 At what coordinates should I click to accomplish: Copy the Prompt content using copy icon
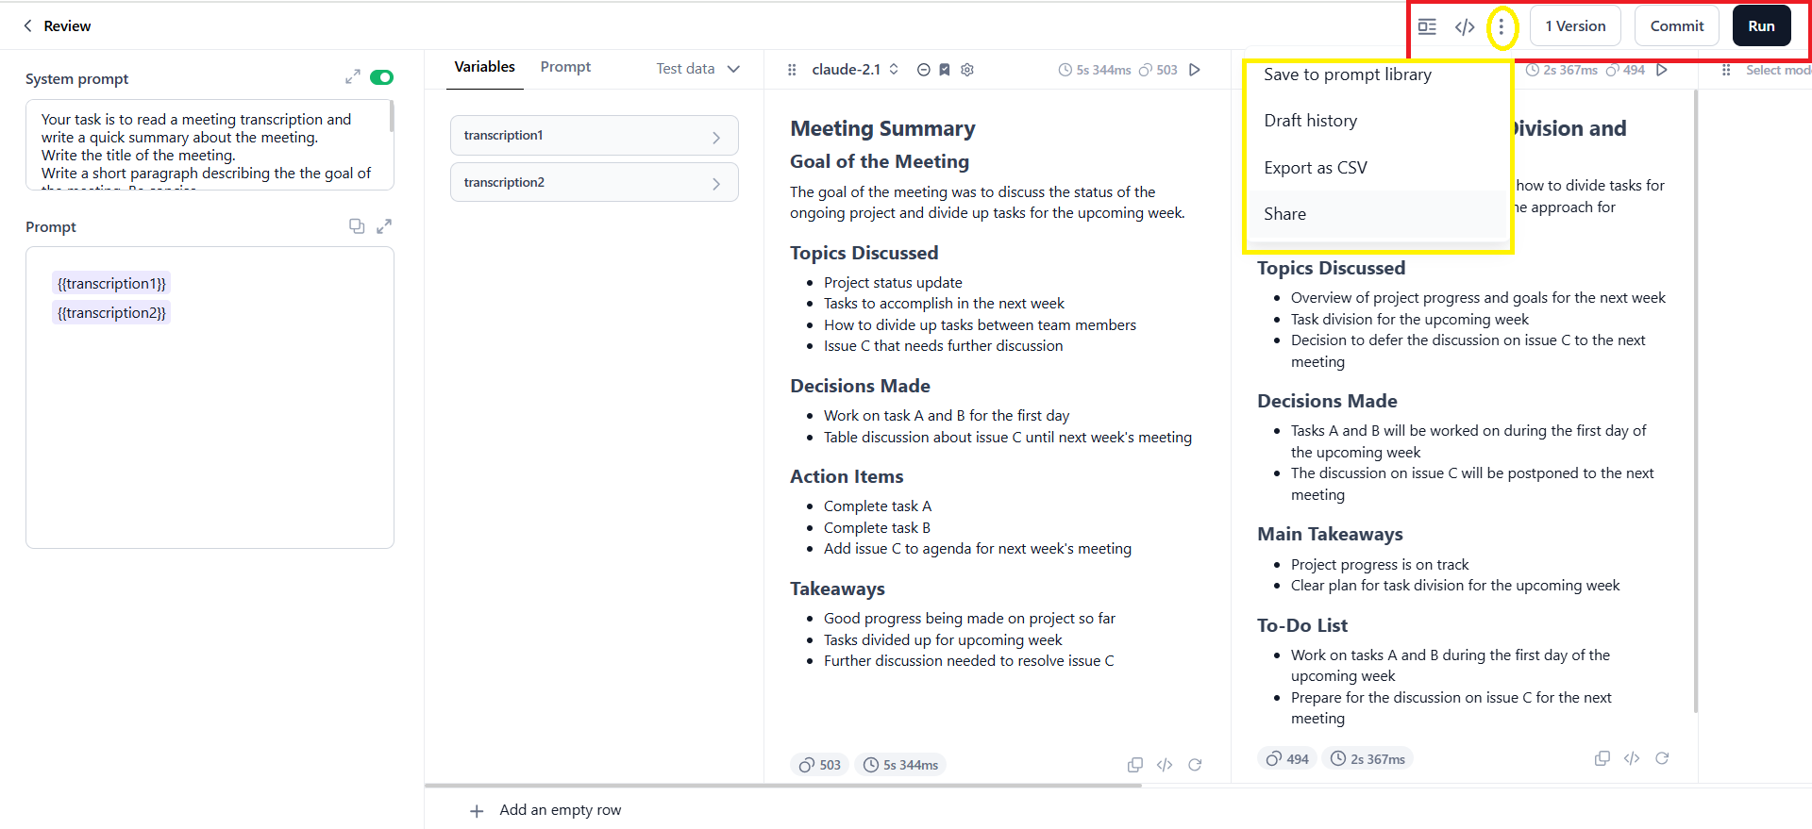(x=357, y=226)
